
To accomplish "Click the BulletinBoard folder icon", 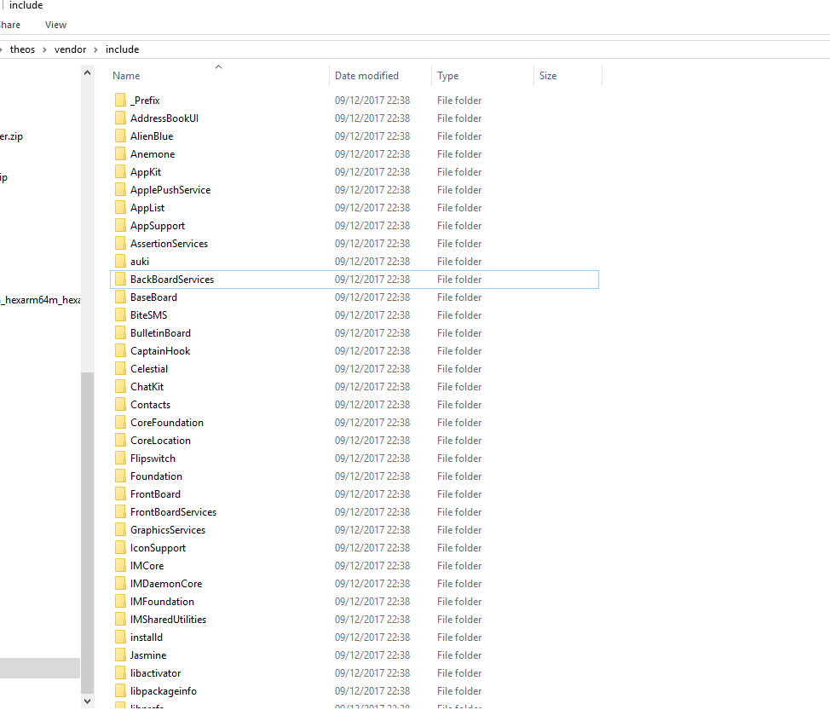I will (121, 333).
